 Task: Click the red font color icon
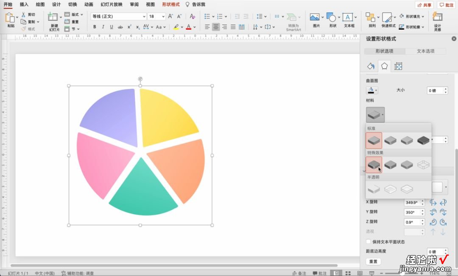[x=189, y=27]
